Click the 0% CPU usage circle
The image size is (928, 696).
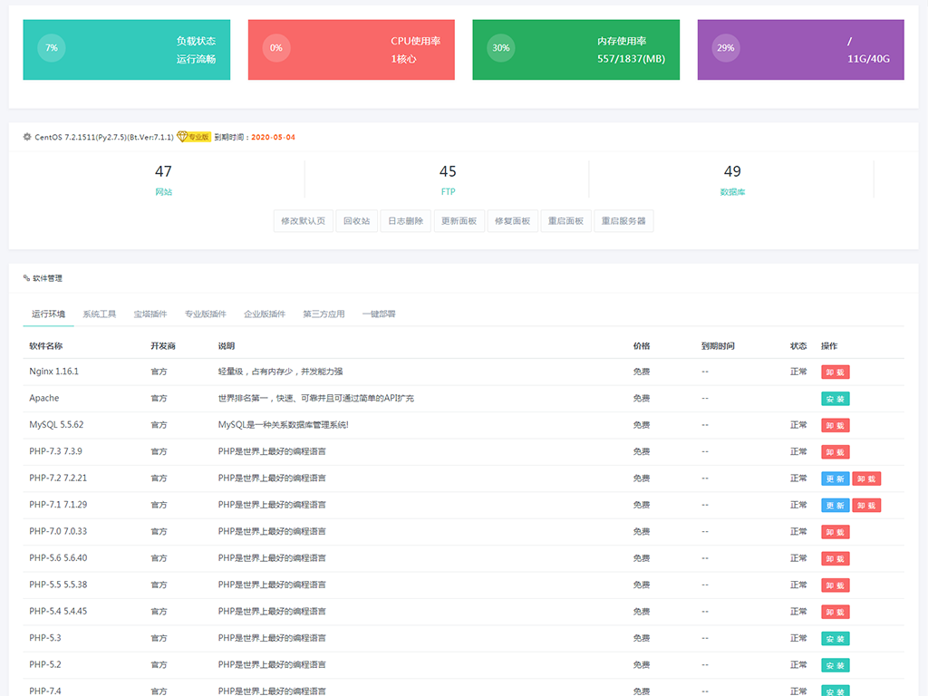coord(276,48)
